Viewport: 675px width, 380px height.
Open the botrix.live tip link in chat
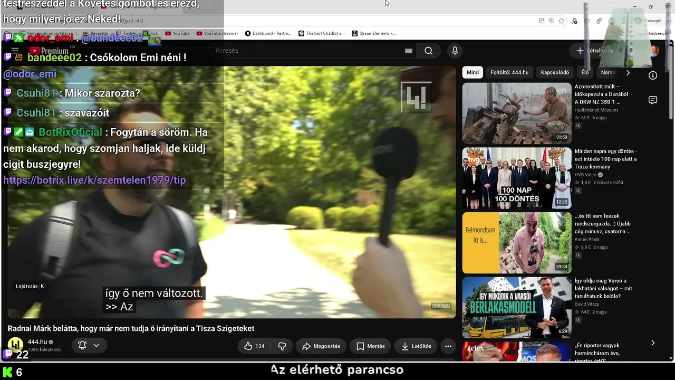(x=94, y=180)
